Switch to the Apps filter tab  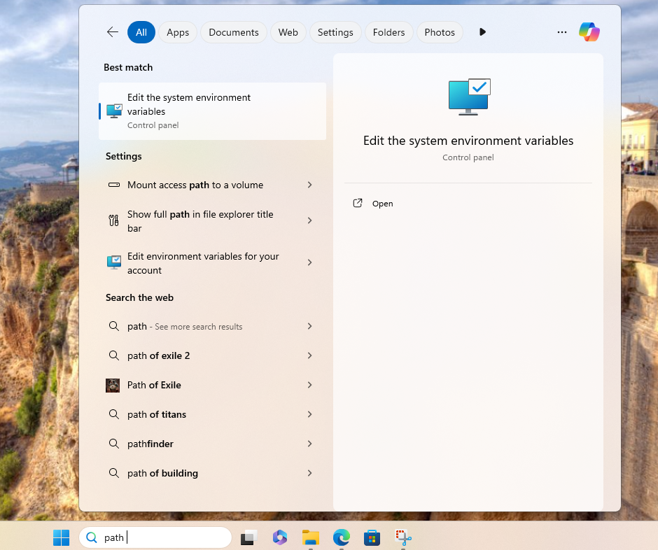178,32
